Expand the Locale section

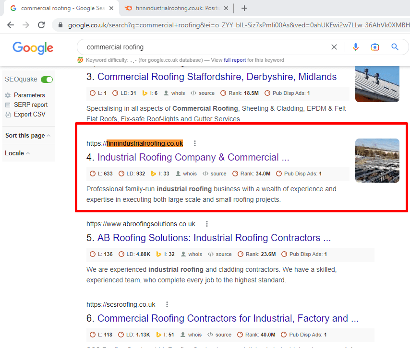coord(17,153)
